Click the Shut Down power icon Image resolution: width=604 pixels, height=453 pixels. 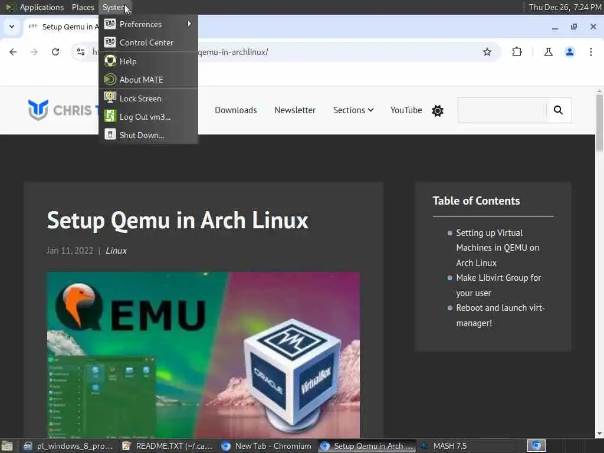[110, 134]
